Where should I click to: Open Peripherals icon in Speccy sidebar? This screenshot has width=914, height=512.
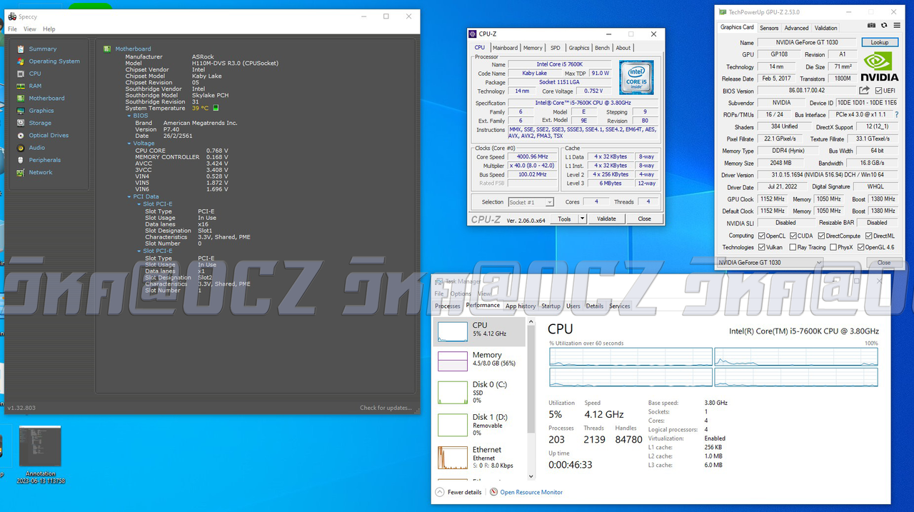[x=20, y=160]
